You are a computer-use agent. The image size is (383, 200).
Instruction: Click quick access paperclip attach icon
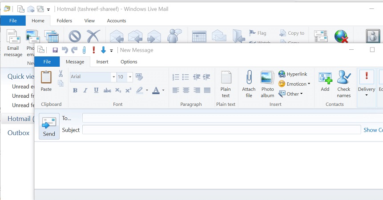click(x=84, y=50)
